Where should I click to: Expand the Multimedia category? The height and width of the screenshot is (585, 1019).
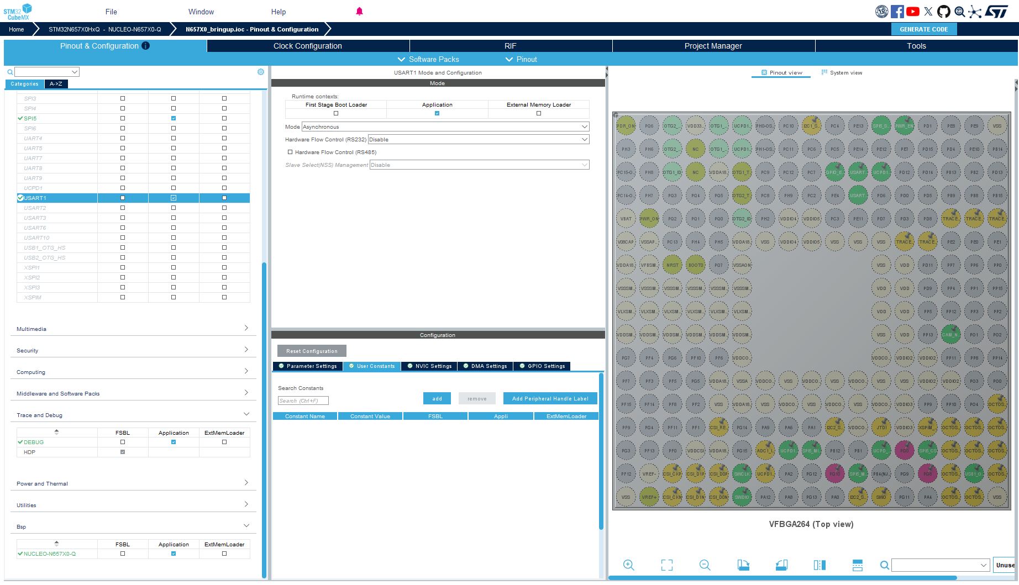coord(133,329)
